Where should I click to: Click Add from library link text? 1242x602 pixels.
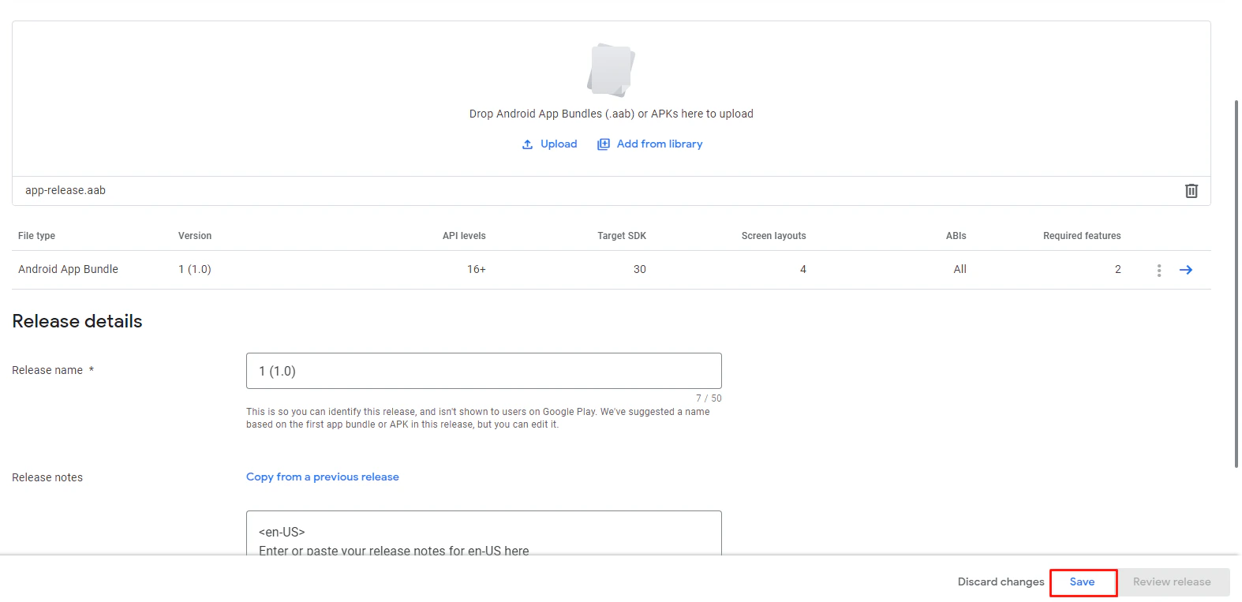660,144
